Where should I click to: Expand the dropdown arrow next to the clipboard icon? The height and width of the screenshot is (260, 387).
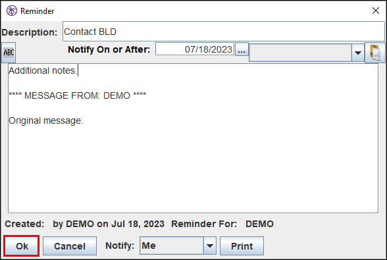(x=358, y=53)
